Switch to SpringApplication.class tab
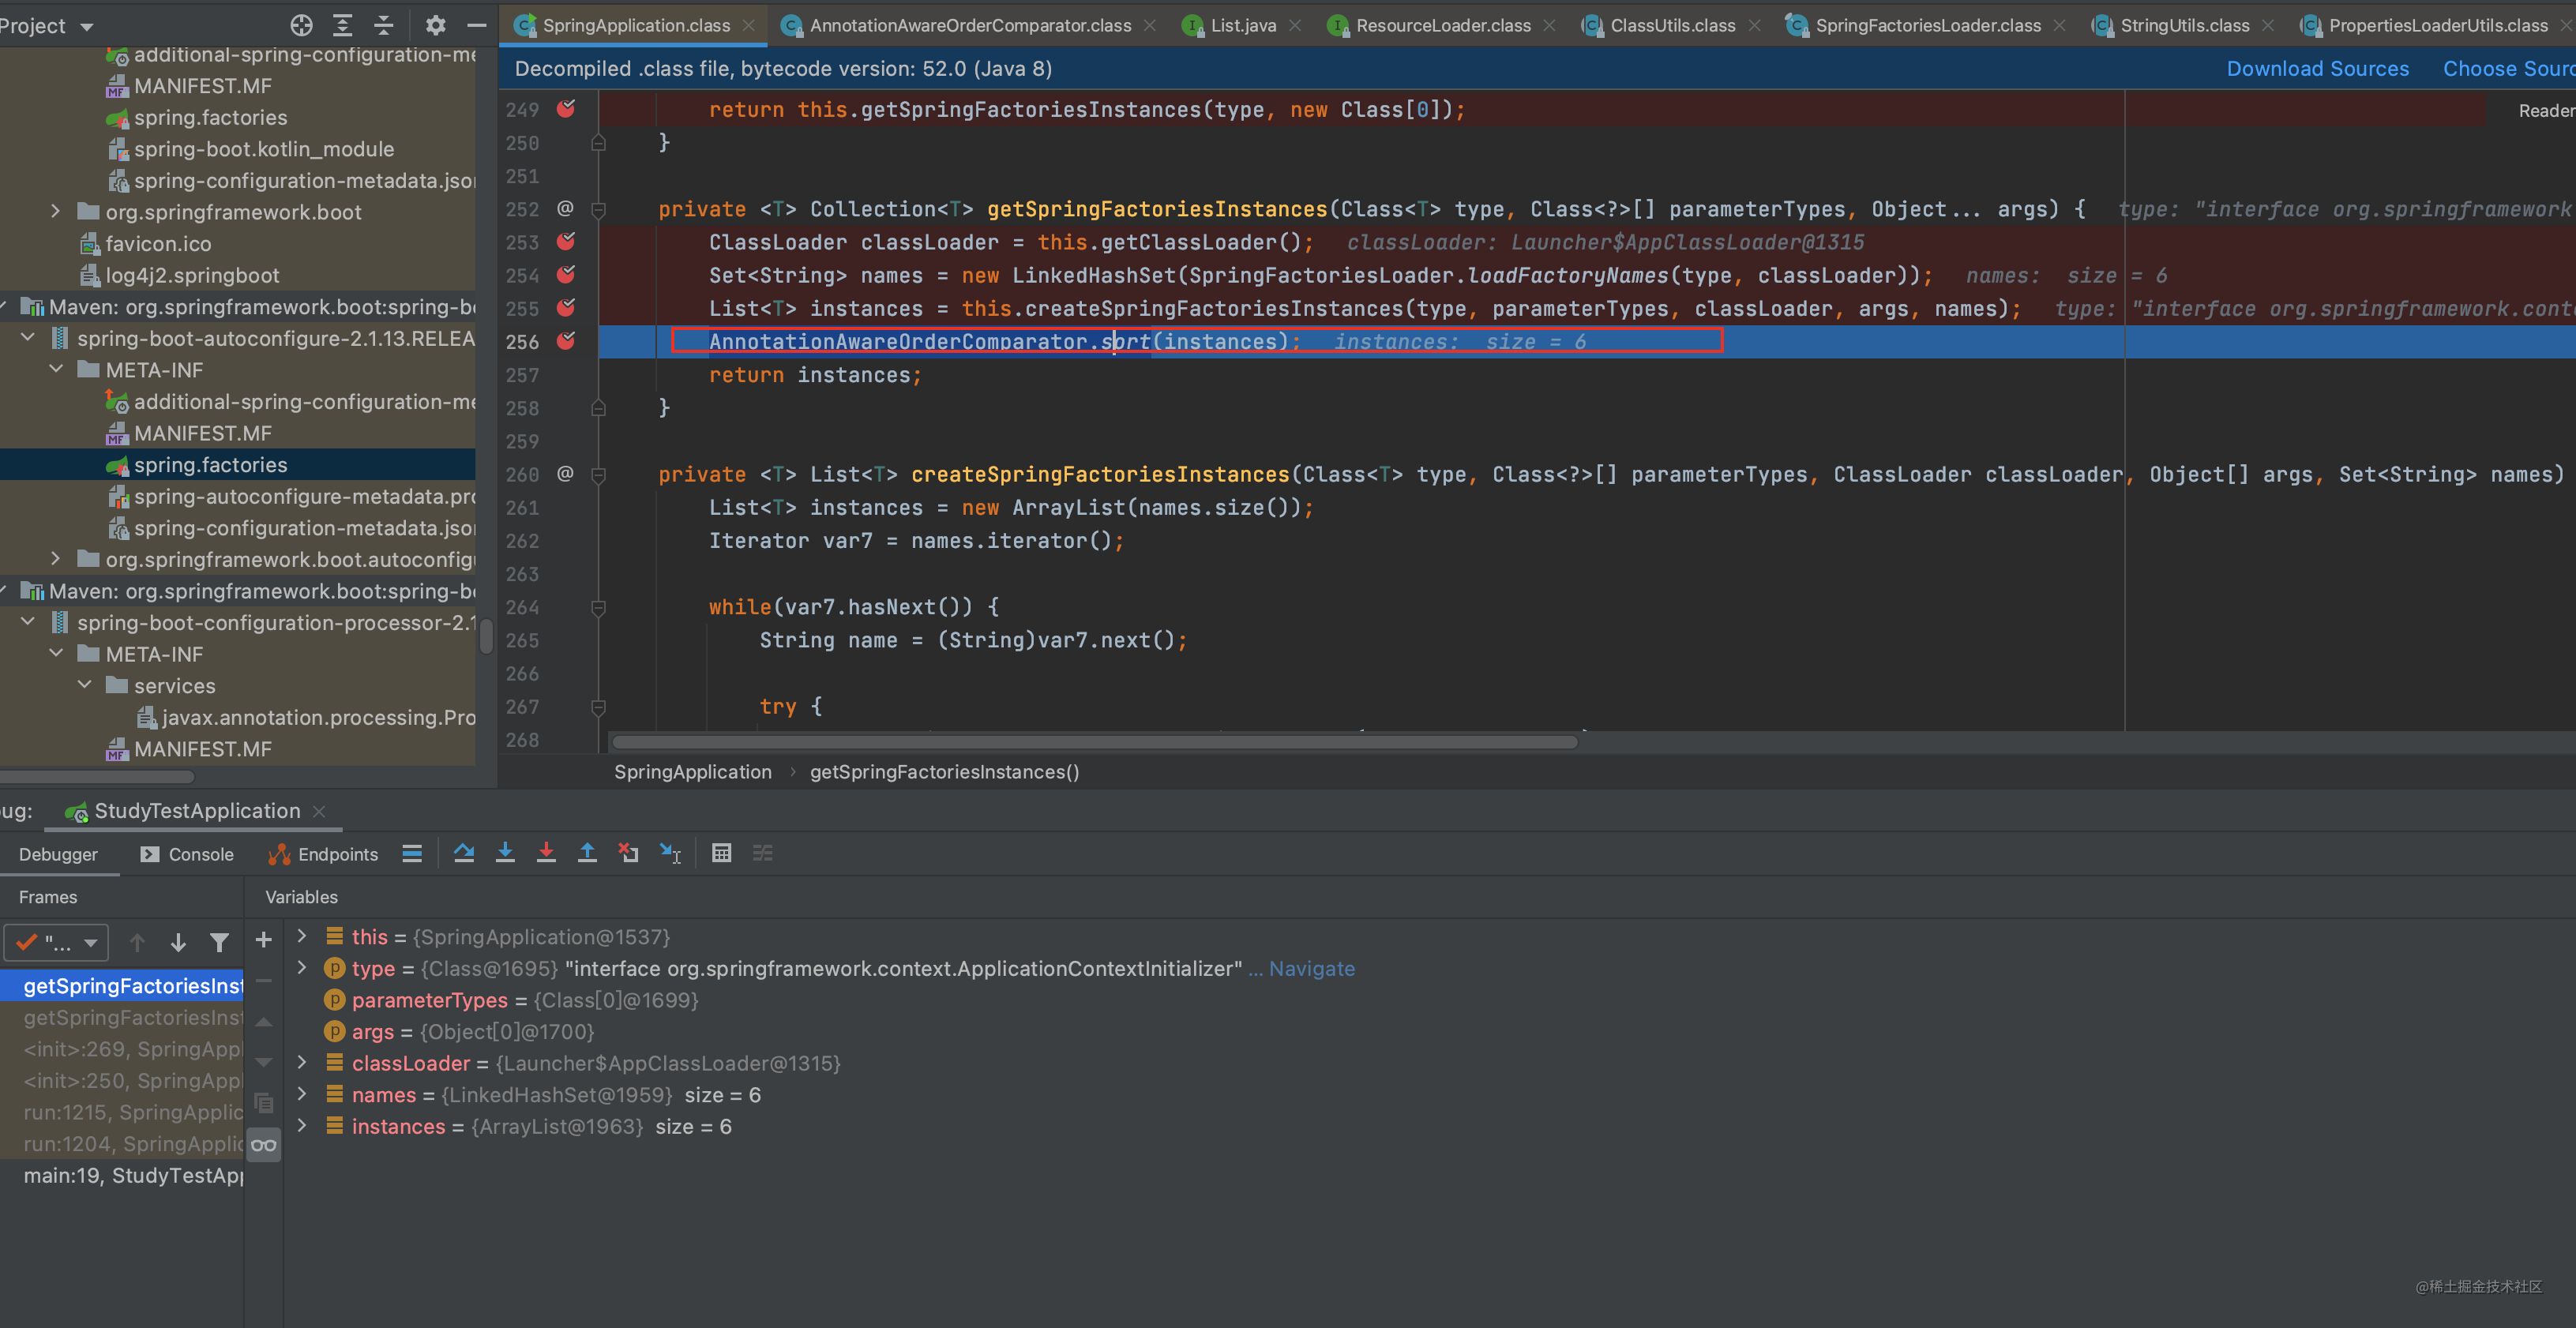This screenshot has height=1328, width=2576. pos(635,25)
